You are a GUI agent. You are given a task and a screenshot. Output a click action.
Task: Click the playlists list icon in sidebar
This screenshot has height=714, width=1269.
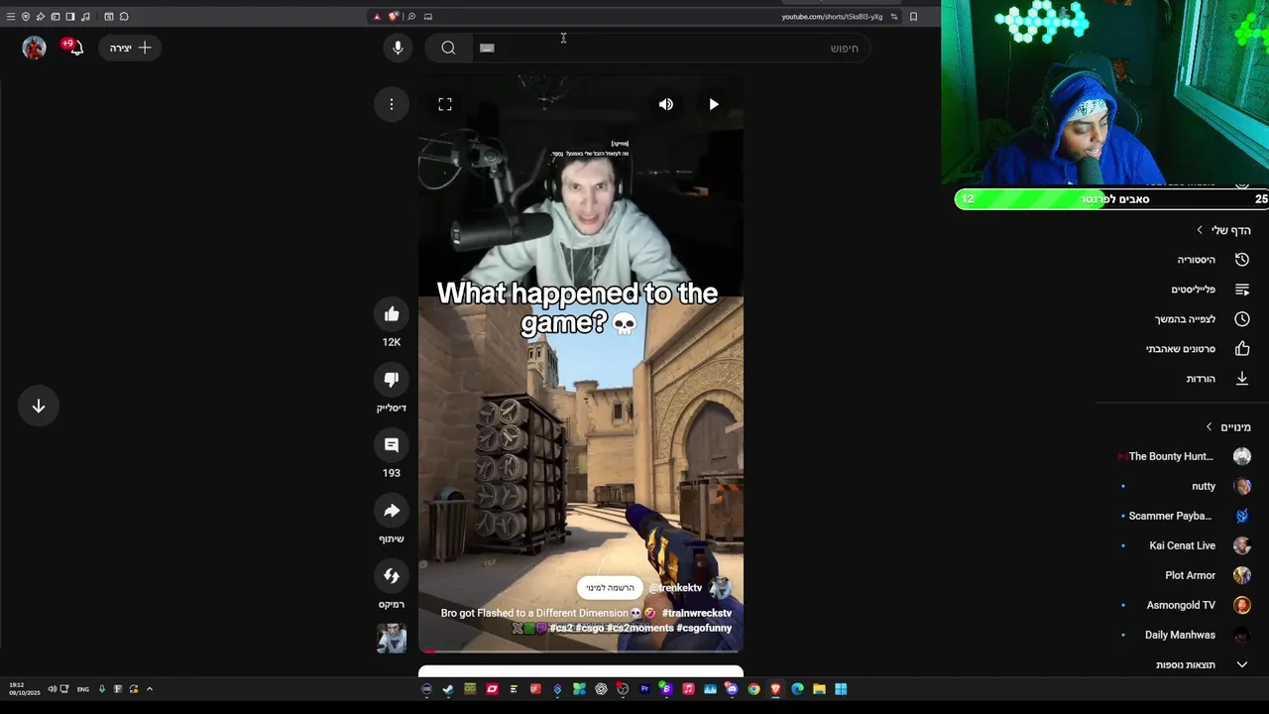tap(1242, 290)
